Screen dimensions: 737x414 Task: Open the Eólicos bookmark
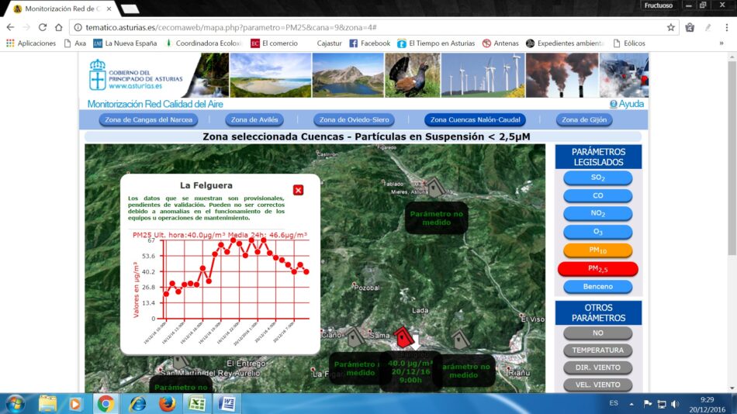click(629, 43)
